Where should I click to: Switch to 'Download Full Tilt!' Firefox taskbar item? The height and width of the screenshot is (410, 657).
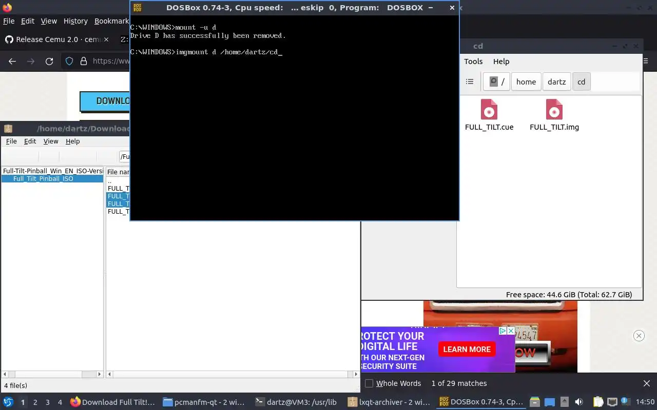coord(113,402)
